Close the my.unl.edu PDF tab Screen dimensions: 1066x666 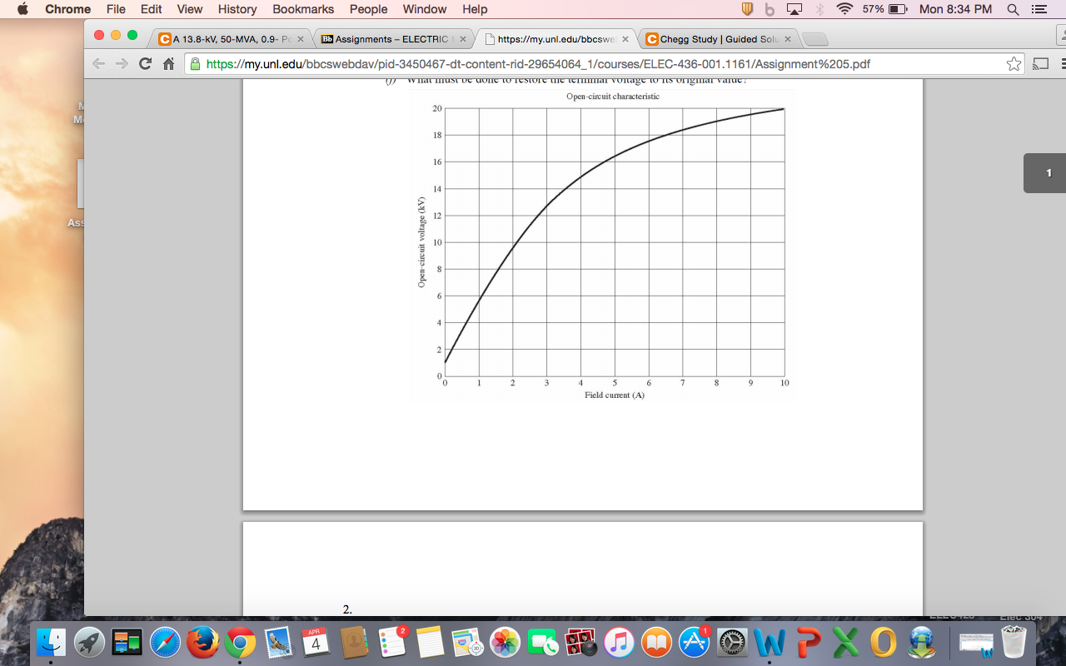click(625, 39)
